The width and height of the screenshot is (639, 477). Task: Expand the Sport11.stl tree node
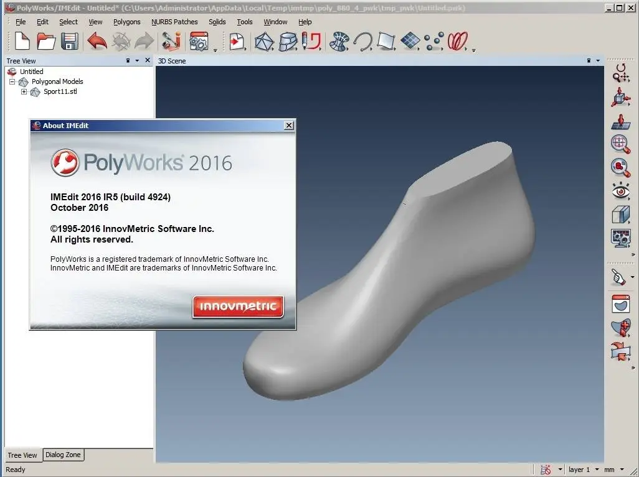[x=24, y=91]
